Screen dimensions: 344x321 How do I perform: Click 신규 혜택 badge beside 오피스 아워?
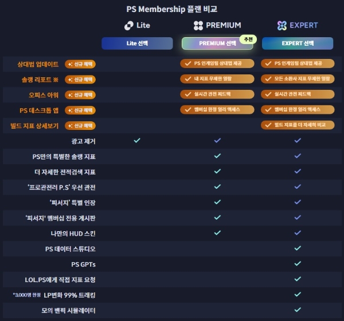click(x=80, y=94)
